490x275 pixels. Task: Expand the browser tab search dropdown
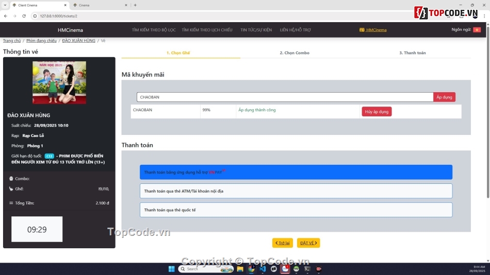[x=5, y=5]
